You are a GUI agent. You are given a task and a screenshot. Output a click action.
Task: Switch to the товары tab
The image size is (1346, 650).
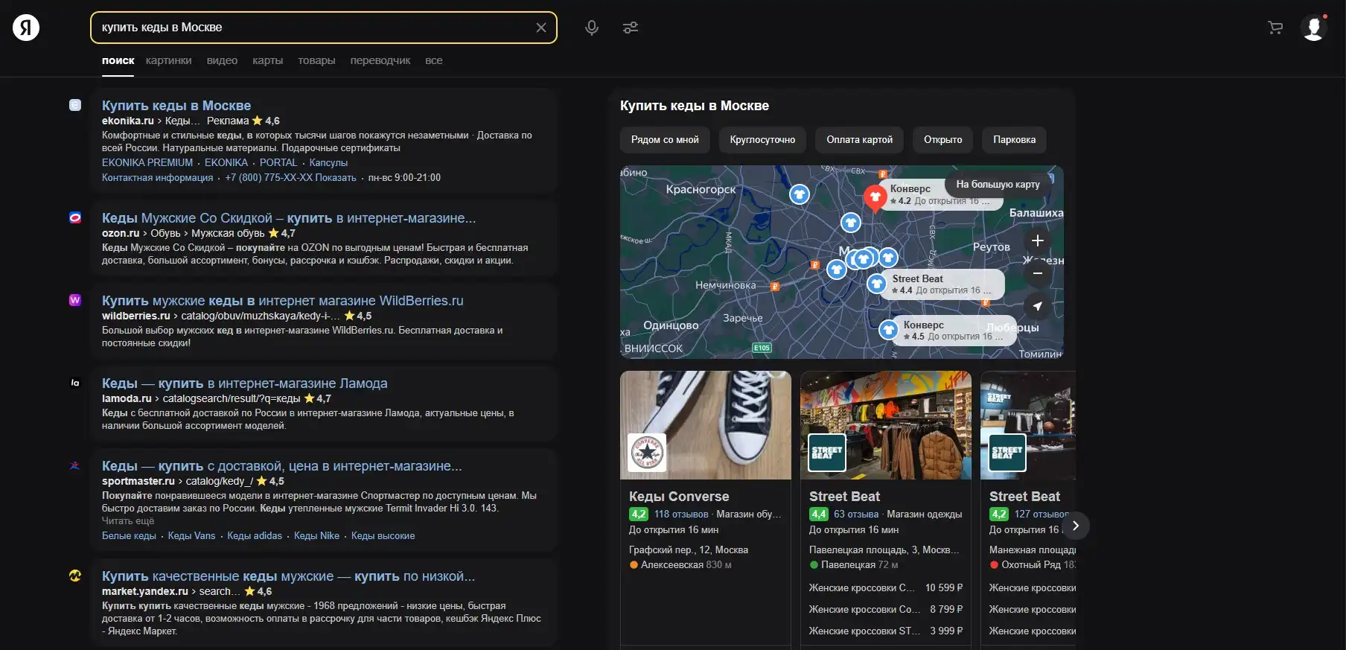click(x=316, y=60)
